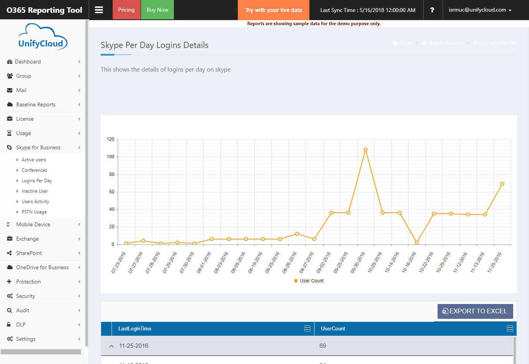Expand the Exchange menu chevron
Screen dimensions: 529x364
tap(79, 239)
